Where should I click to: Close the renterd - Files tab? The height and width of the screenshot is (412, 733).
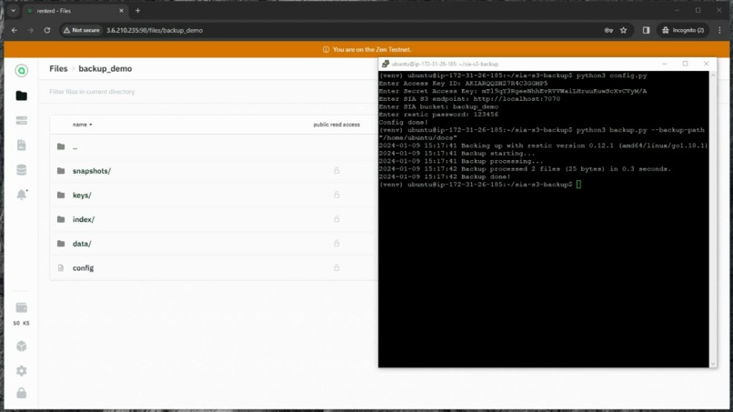(x=122, y=11)
